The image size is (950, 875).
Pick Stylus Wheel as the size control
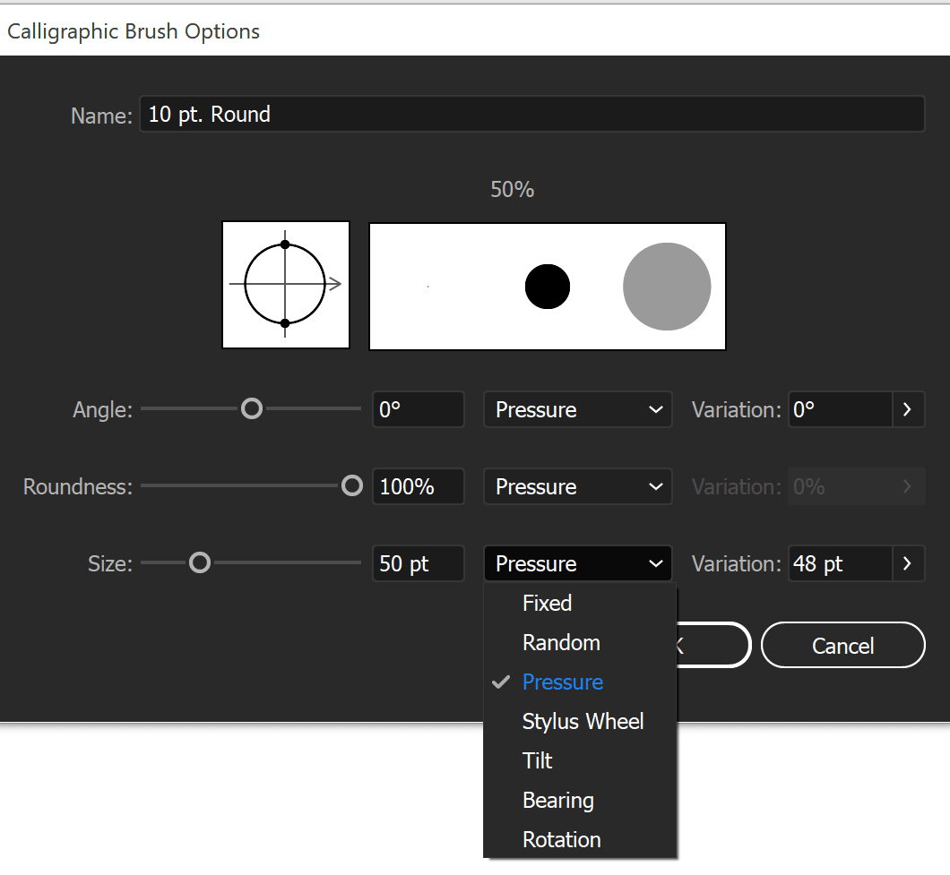[583, 721]
